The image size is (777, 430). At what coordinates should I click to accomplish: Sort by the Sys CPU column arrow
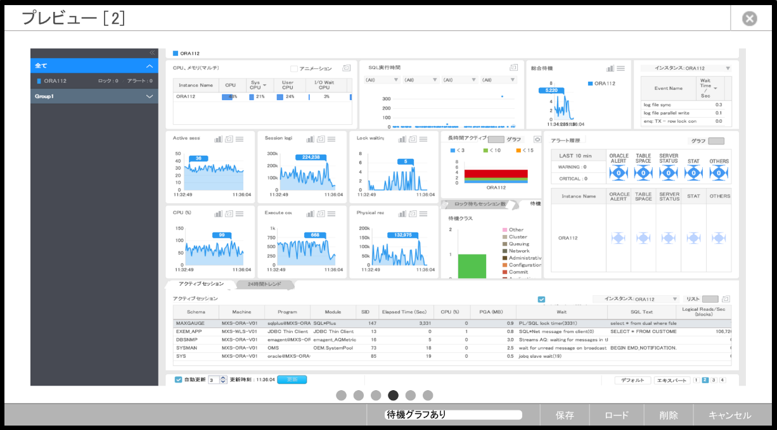pyautogui.click(x=265, y=85)
